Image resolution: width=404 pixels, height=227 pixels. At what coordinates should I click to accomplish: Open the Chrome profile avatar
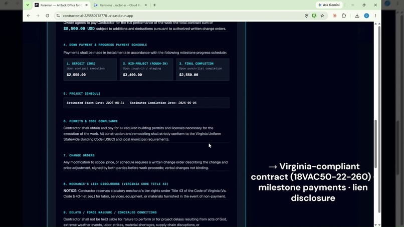point(366,16)
